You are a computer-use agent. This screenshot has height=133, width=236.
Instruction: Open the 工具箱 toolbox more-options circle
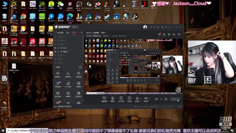pos(81,67)
